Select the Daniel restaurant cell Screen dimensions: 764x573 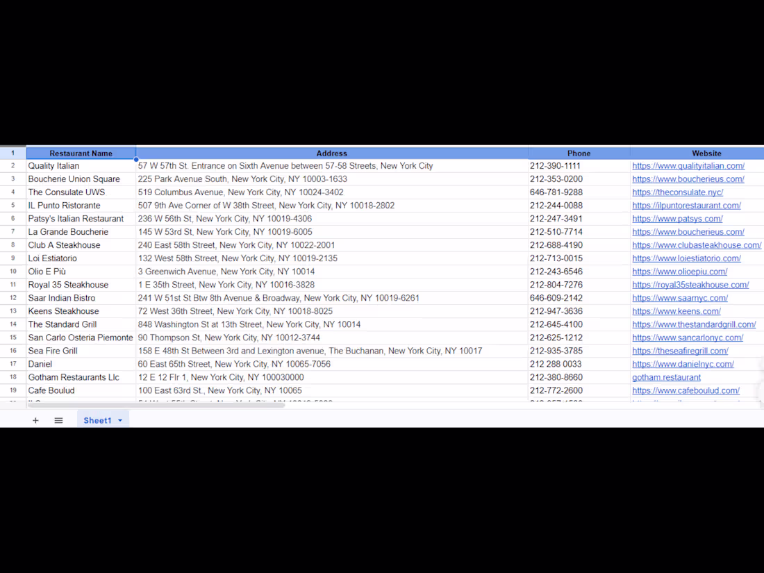81,364
